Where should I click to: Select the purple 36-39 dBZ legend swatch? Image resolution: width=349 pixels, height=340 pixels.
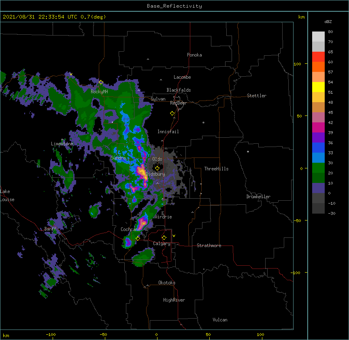click(x=318, y=138)
